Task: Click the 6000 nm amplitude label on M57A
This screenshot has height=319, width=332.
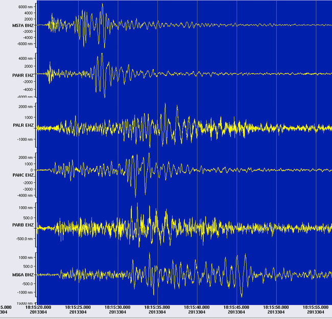Action: pyautogui.click(x=26, y=7)
